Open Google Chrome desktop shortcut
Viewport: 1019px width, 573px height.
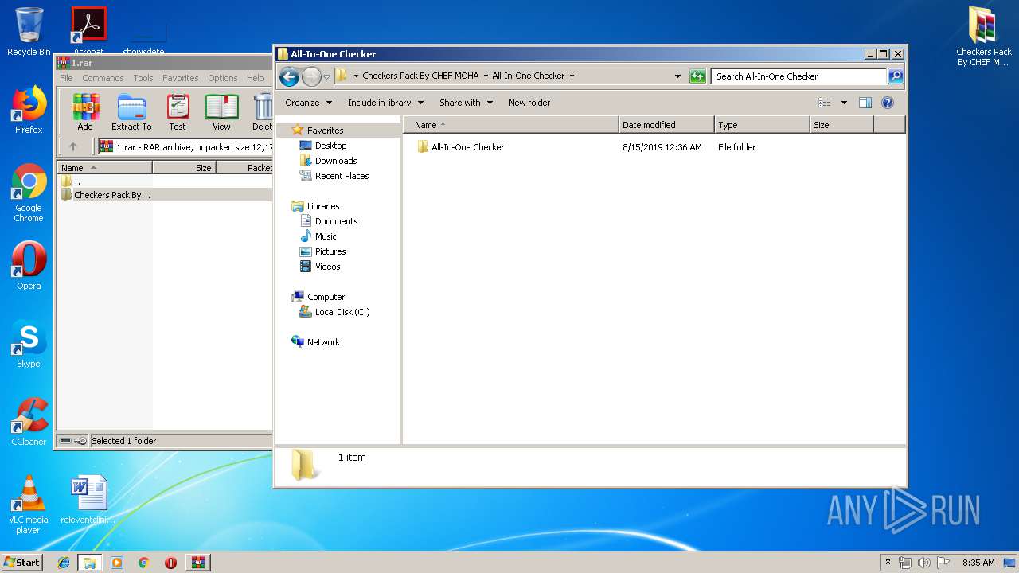tap(29, 193)
